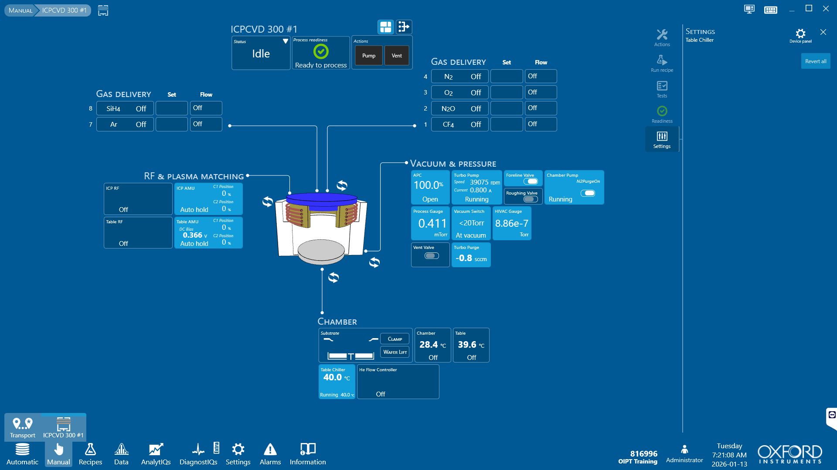Switch to mimic grid view icon

point(386,27)
